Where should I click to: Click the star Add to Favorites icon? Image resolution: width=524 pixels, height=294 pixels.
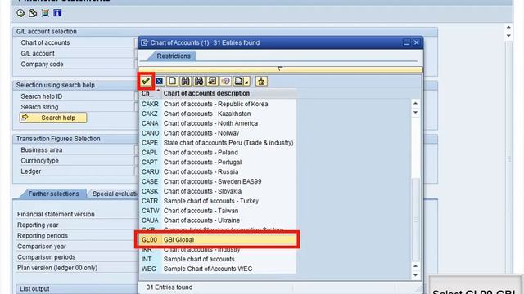(261, 81)
